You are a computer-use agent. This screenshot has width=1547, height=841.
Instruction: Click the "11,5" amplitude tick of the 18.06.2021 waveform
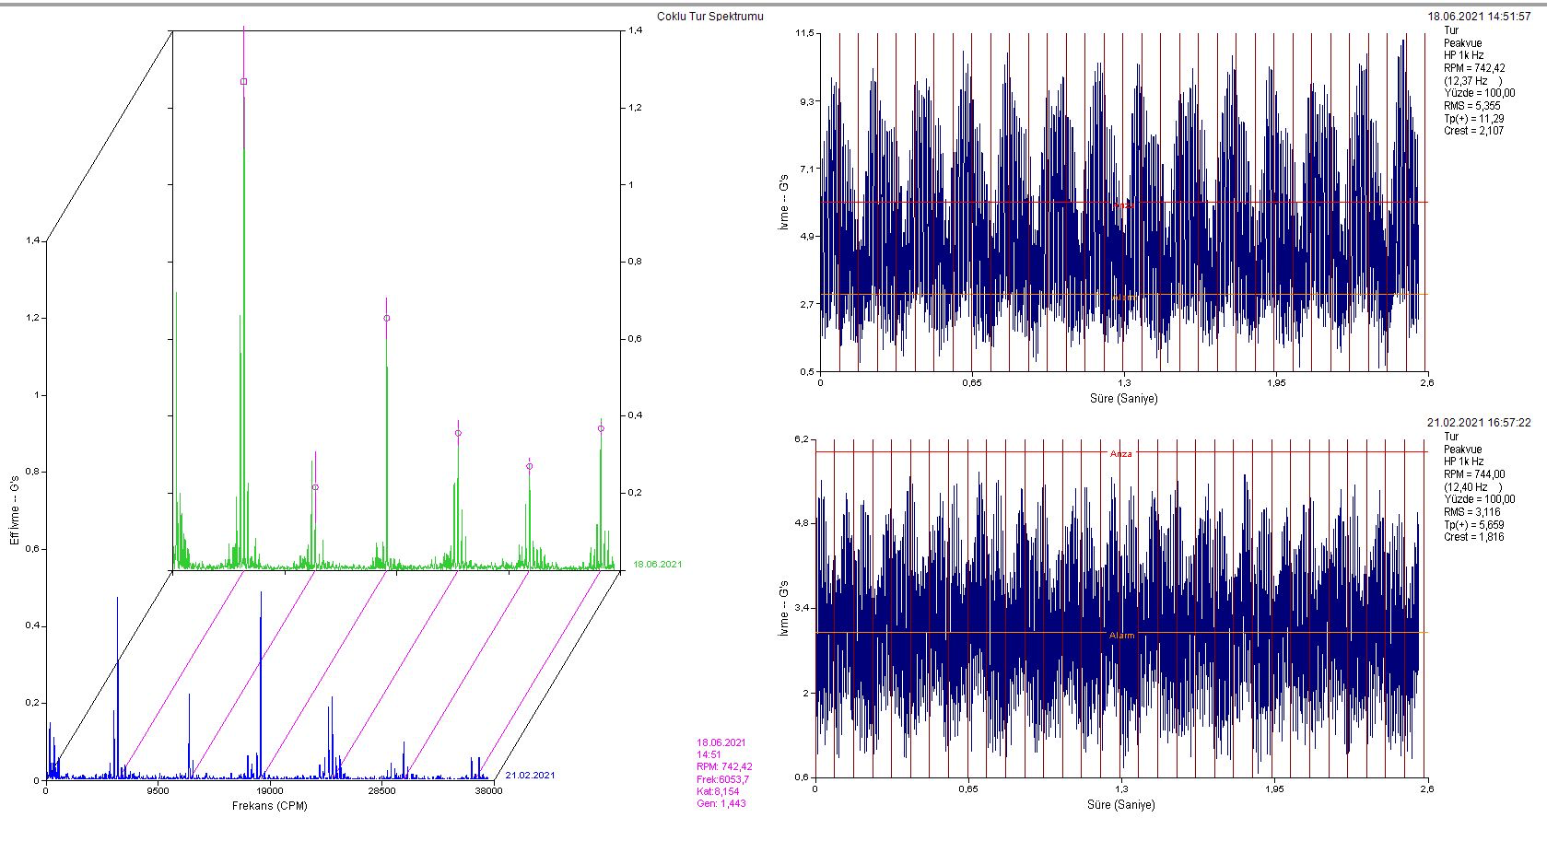pyautogui.click(x=804, y=34)
